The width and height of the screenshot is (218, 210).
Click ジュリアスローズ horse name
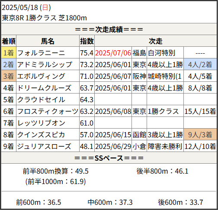(44, 146)
